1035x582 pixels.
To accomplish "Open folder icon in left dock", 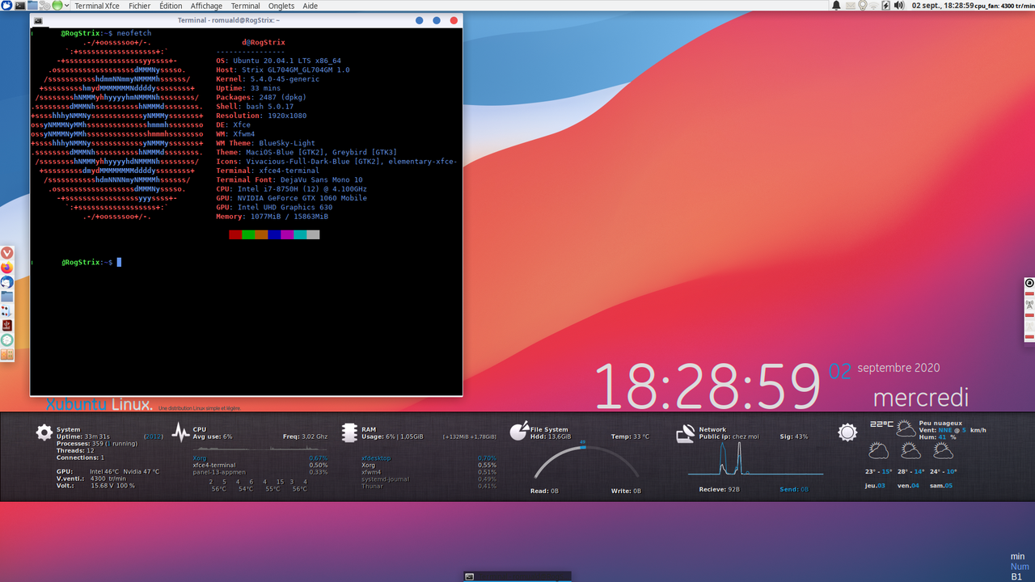I will [6, 297].
